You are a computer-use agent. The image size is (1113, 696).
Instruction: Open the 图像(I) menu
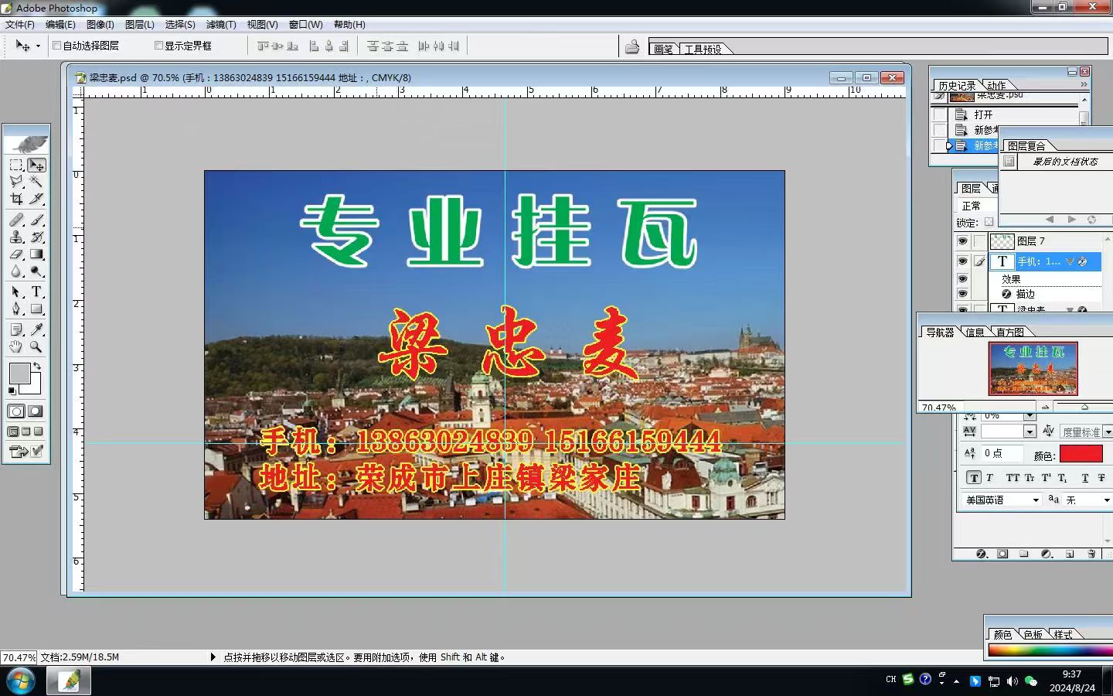[100, 25]
